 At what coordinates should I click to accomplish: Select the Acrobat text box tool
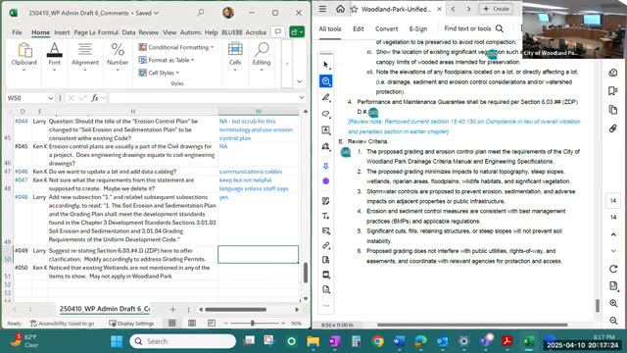pos(326,130)
